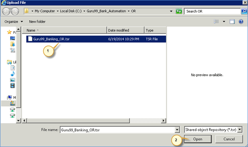
Task: Click OR segment in the path
Action: point(134,11)
